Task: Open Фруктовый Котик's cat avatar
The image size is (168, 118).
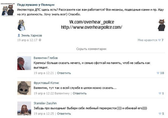Action: click(x=24, y=88)
